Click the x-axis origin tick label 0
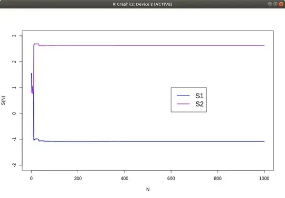Viewport: 285px width, 198px height. (x=31, y=178)
